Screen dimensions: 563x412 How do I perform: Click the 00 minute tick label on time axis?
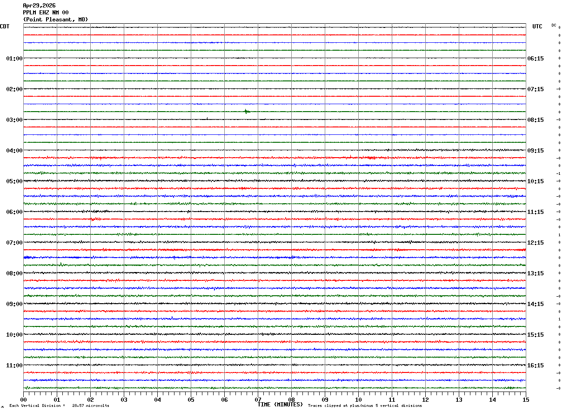pyautogui.click(x=23, y=400)
